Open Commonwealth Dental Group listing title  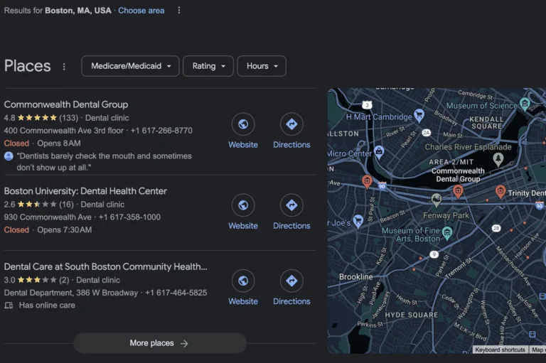coord(66,104)
